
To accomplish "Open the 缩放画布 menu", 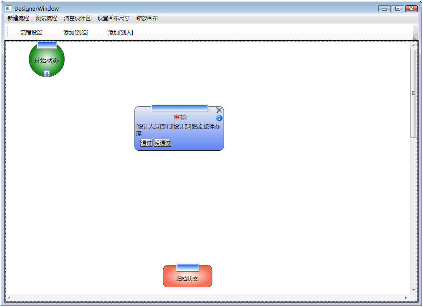I will click(x=147, y=18).
